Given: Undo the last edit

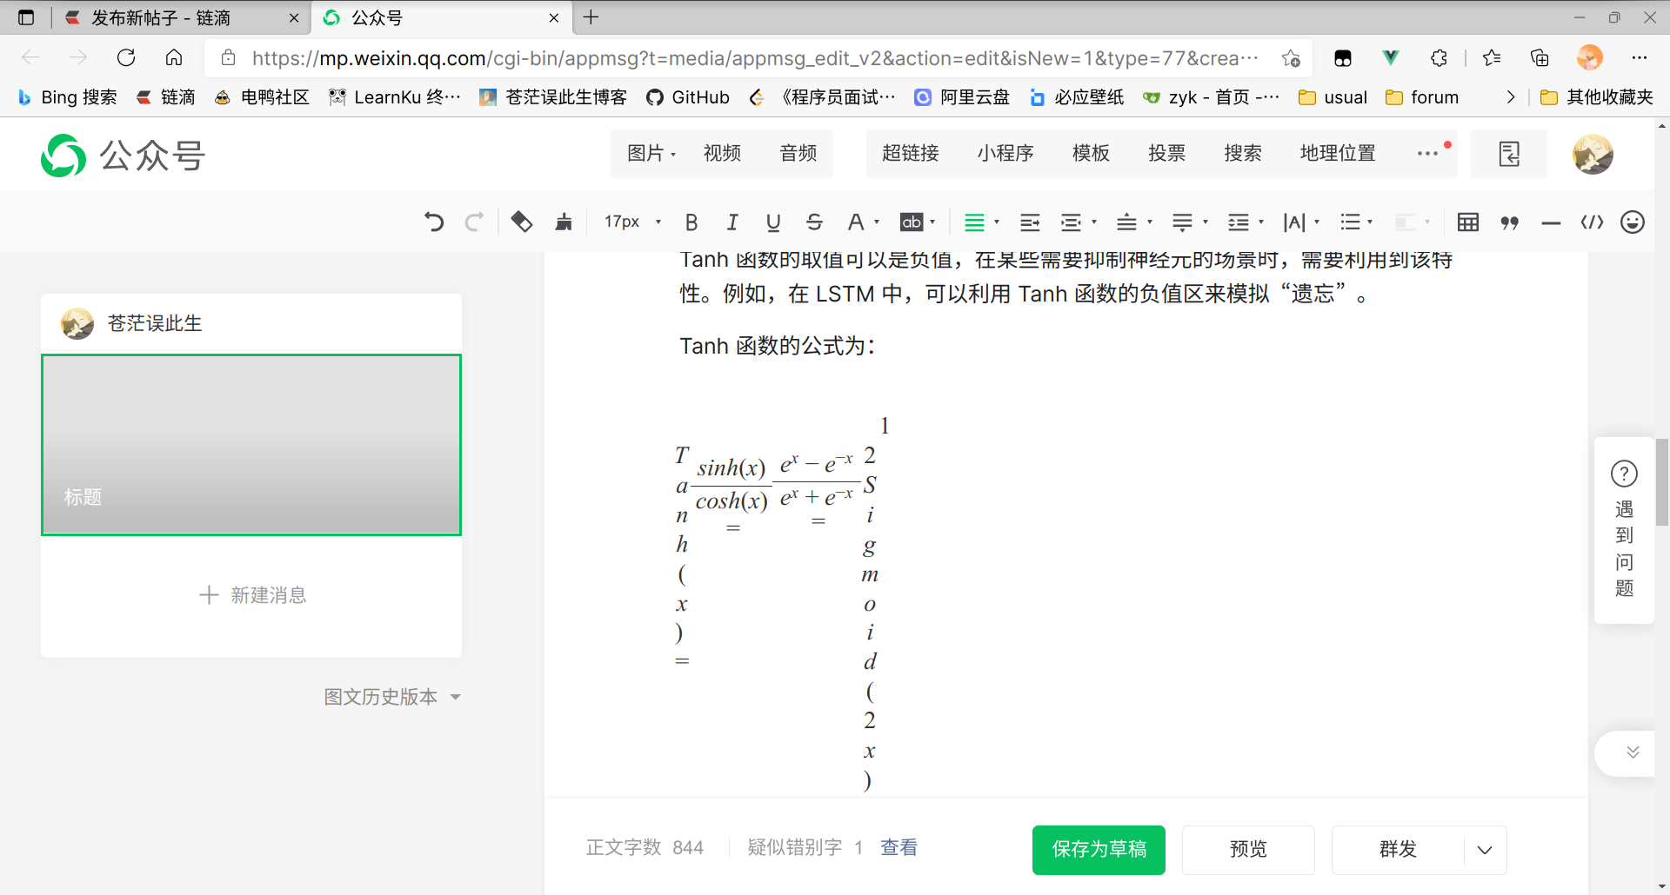Looking at the screenshot, I should point(434,222).
